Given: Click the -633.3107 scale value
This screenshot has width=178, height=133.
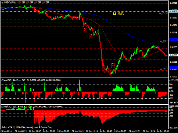Looking at the screenshot, I should coord(173,128).
